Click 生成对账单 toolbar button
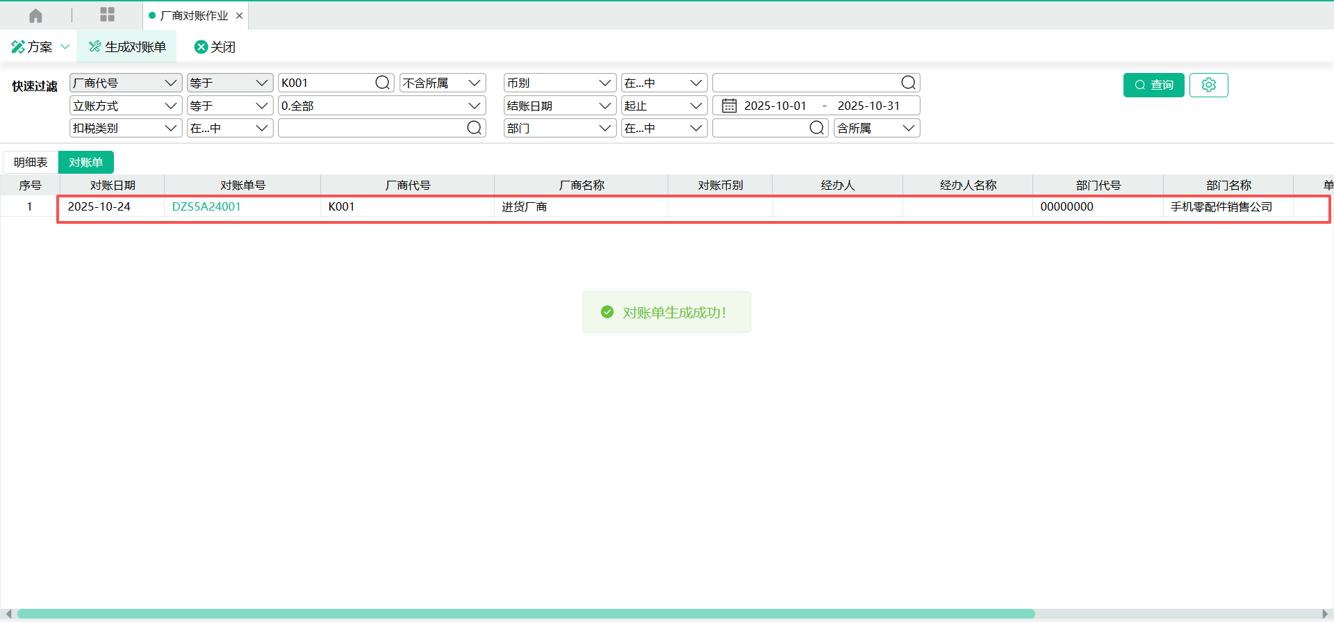This screenshot has height=622, width=1334. (x=127, y=47)
